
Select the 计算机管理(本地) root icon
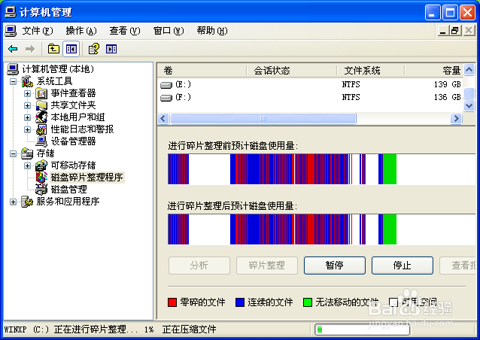[13, 69]
